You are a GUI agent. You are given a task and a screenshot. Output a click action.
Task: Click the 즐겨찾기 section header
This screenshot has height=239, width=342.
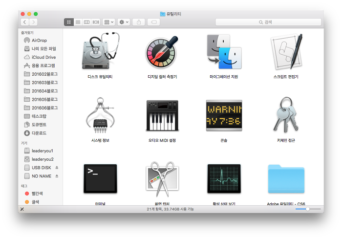point(27,33)
